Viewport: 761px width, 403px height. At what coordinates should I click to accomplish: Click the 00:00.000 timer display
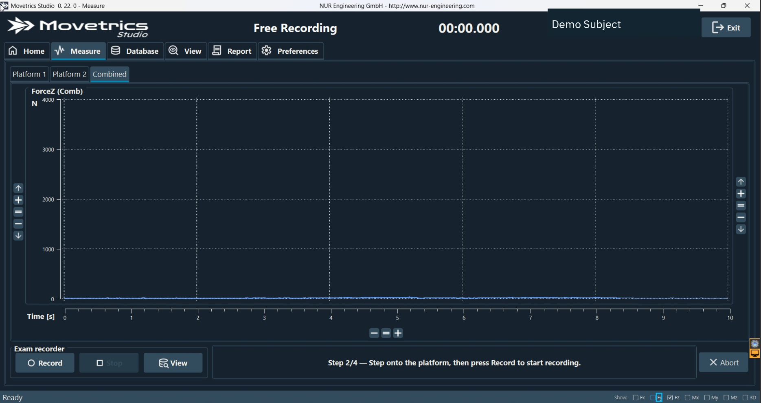pos(469,28)
